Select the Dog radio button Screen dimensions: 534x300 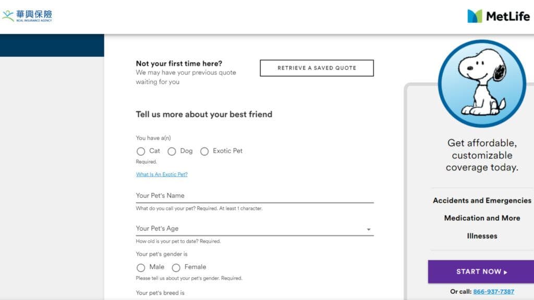point(172,151)
